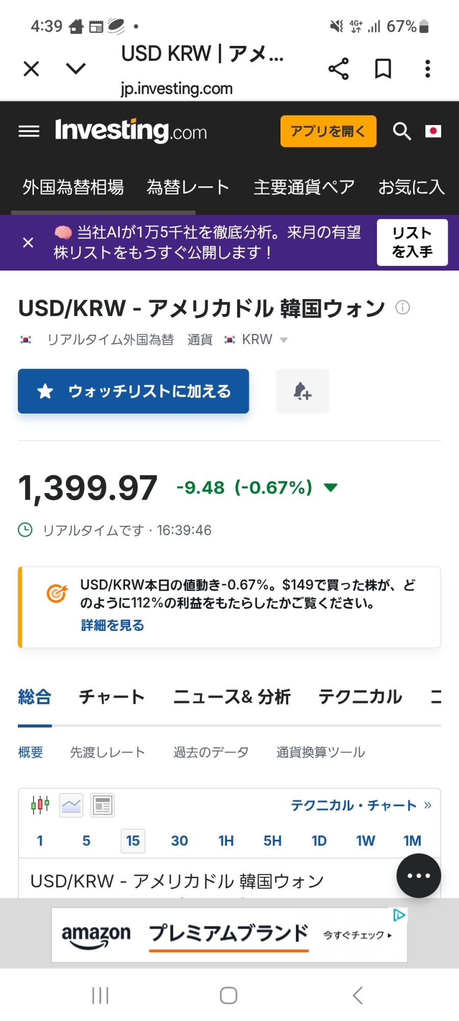
Task: Tap the info icon beside USD/KRW title
Action: (x=402, y=307)
